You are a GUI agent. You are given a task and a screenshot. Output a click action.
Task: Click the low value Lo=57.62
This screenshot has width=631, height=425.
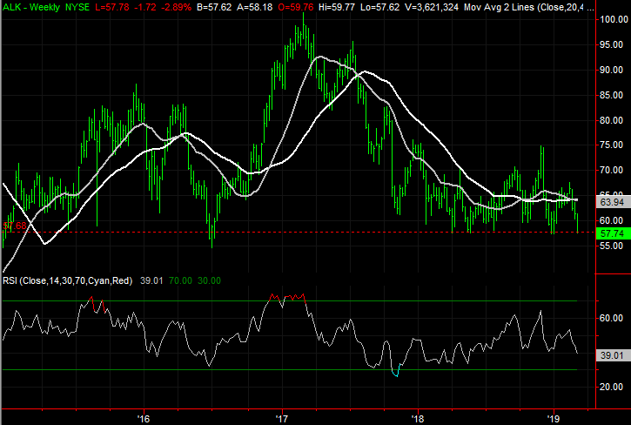(x=379, y=7)
